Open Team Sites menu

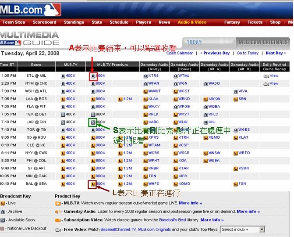point(14,22)
